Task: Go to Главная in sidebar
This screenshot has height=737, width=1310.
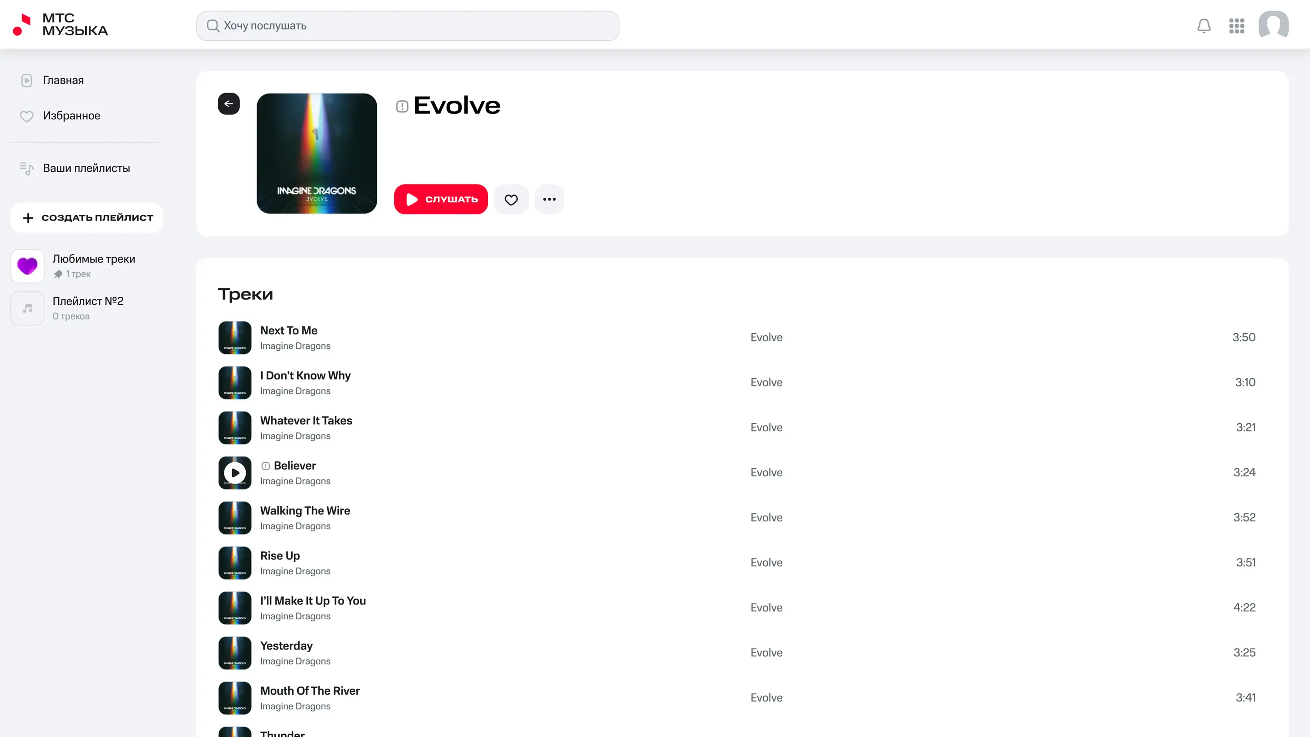Action: [63, 81]
